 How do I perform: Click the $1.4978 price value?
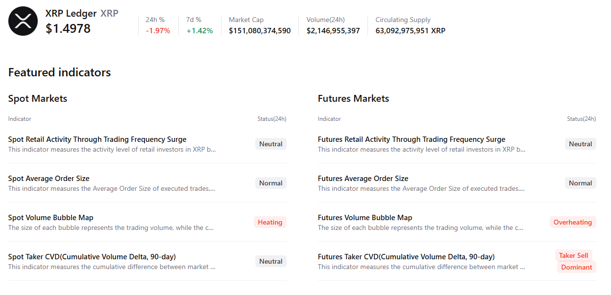click(68, 29)
